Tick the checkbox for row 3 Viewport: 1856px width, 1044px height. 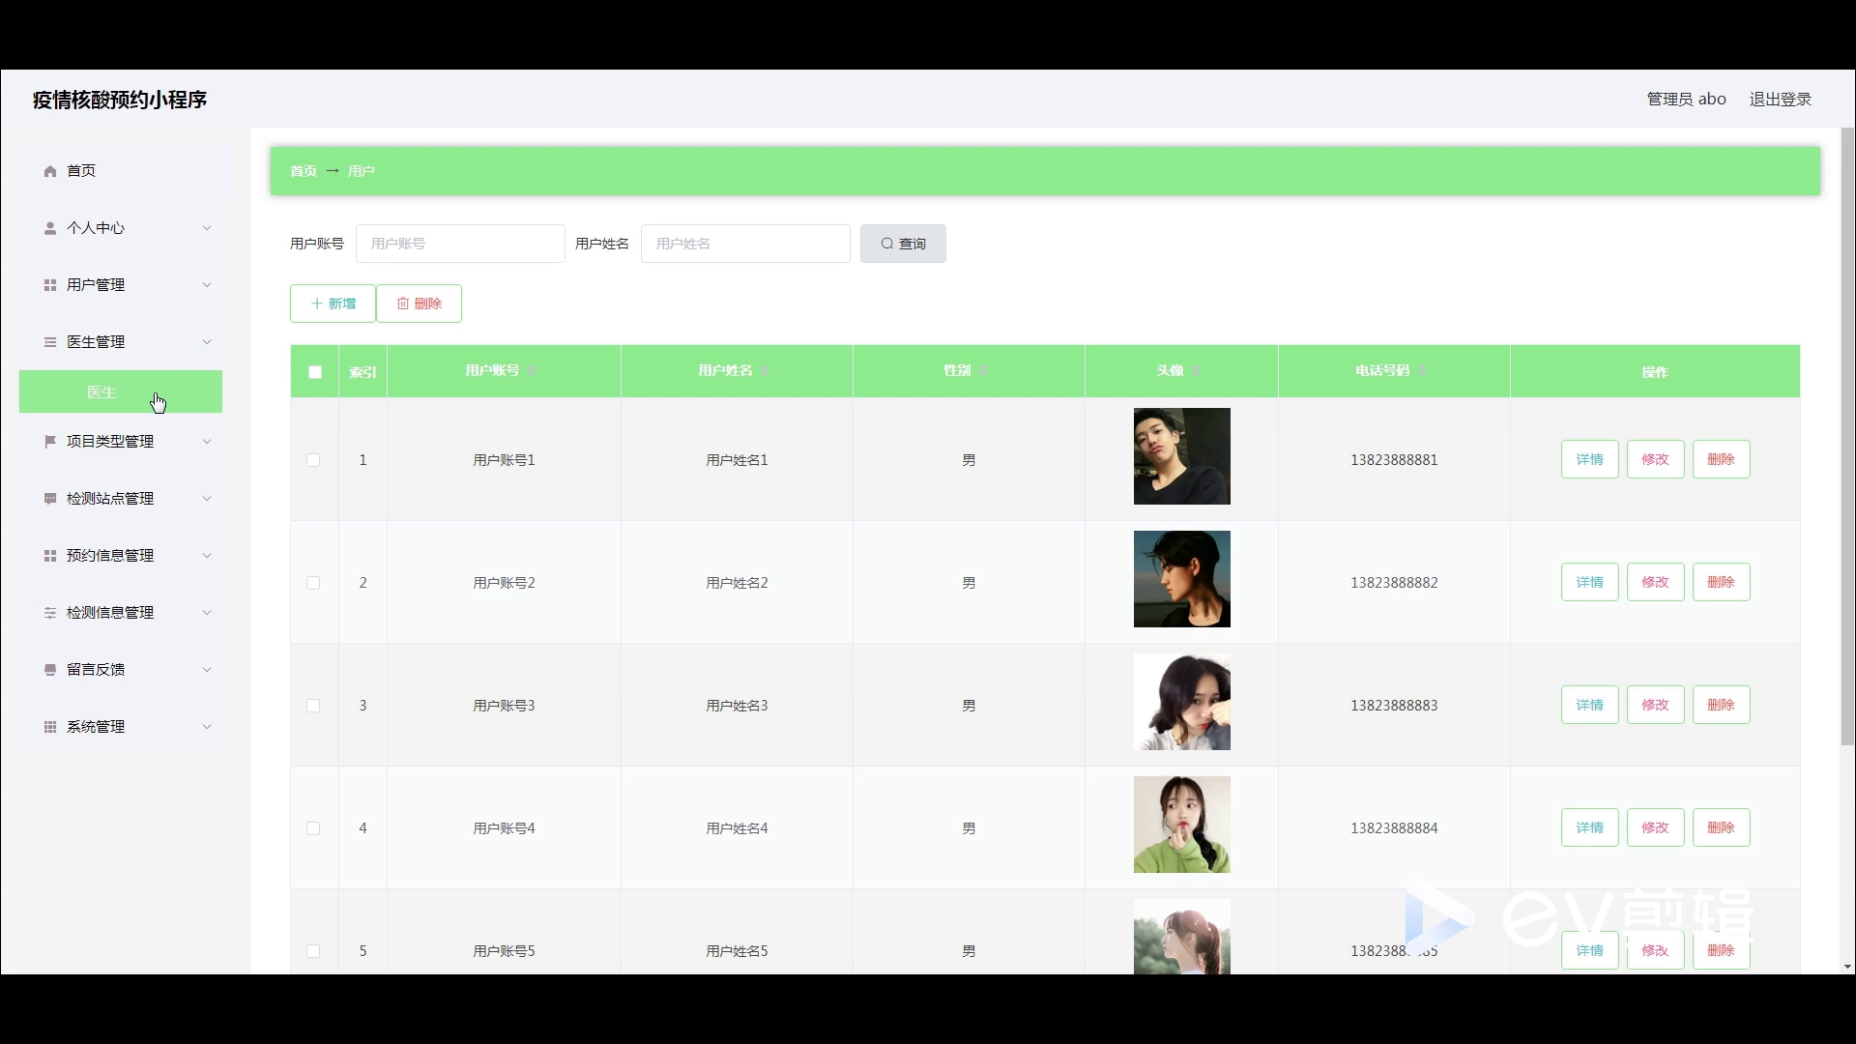[x=313, y=706]
